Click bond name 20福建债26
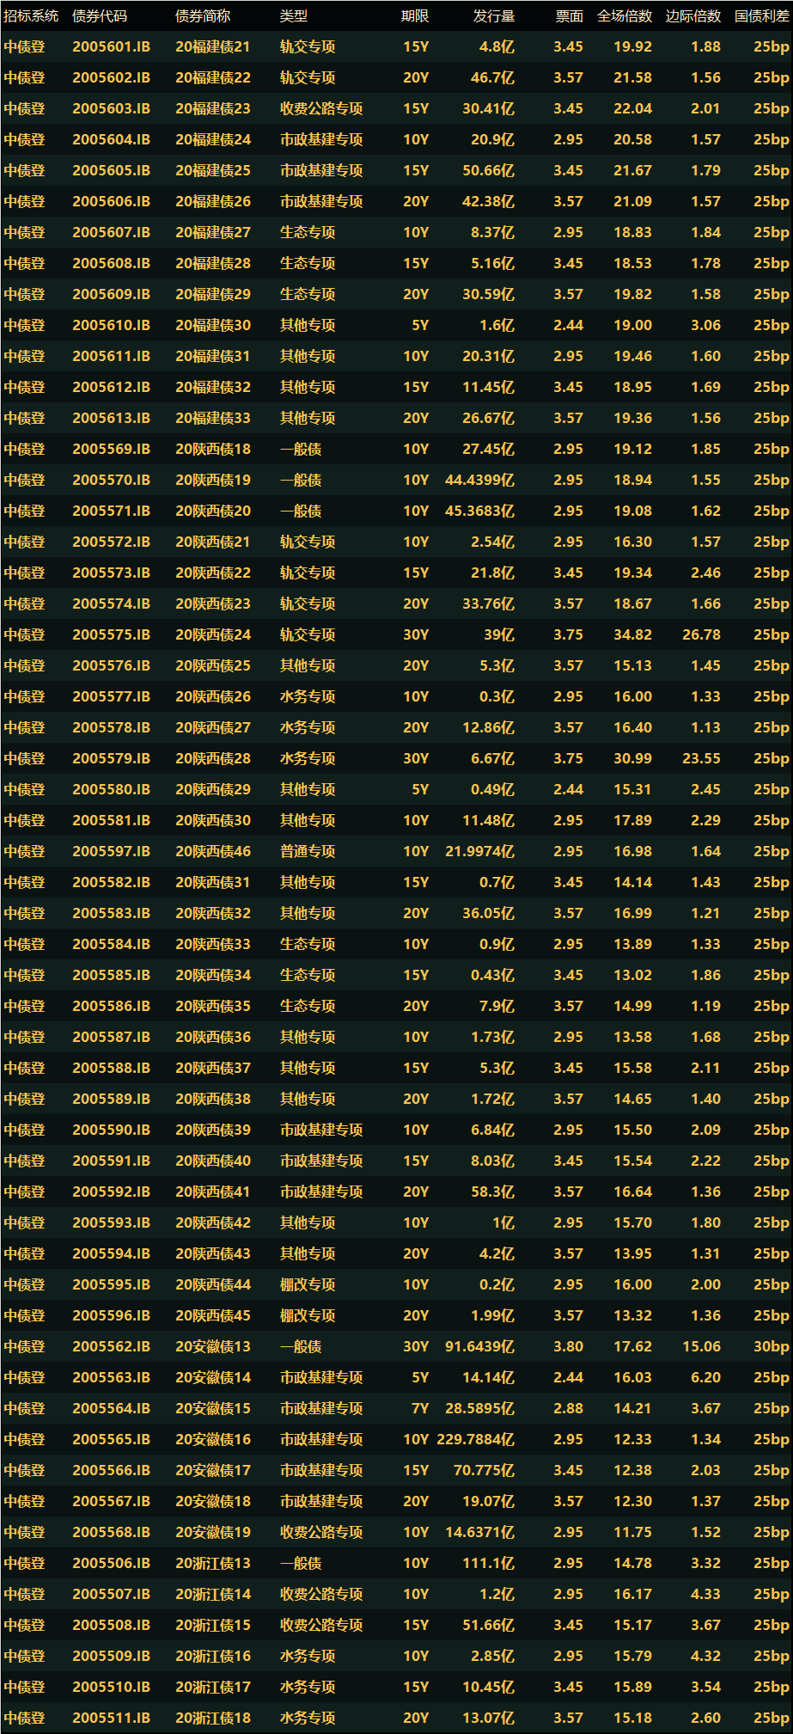 click(x=213, y=202)
